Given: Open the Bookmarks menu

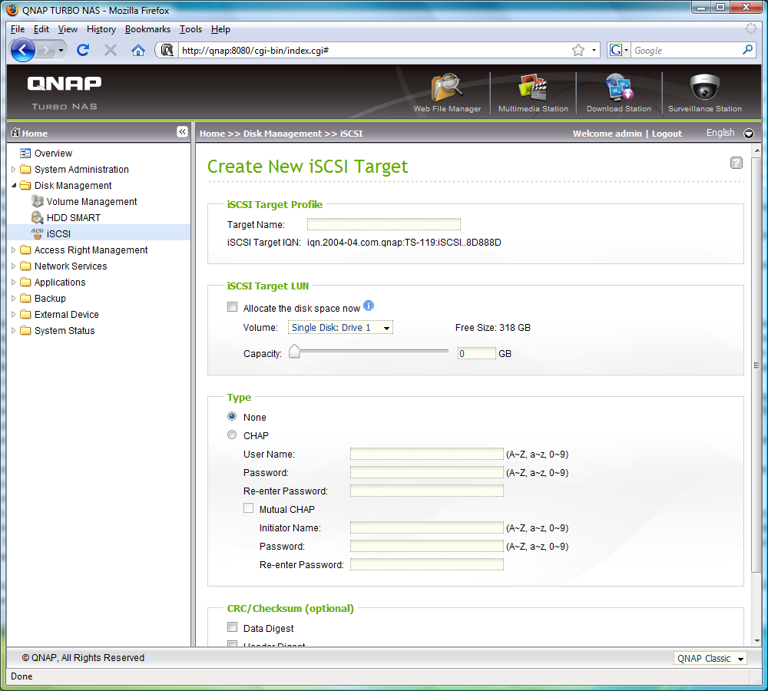Looking at the screenshot, I should click(148, 29).
